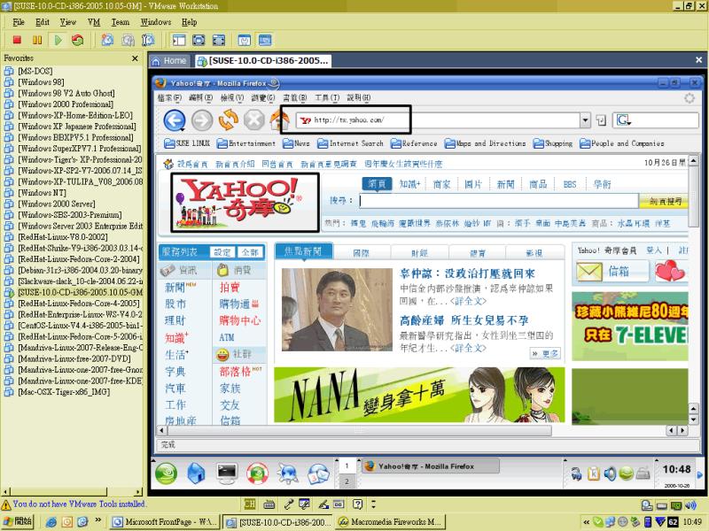Click the KDE speaker volume tray icon
Viewport: 709px width, 531px height.
610,473
